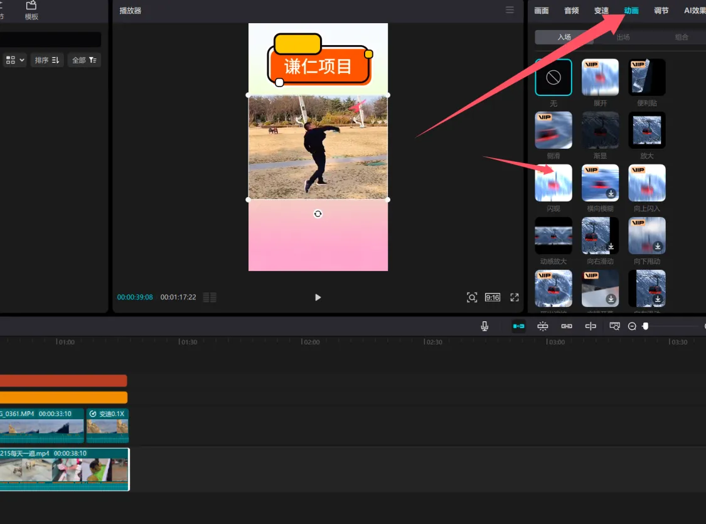Toggle auto snapping in timeline toolbar
The width and height of the screenshot is (706, 524).
[x=543, y=326]
